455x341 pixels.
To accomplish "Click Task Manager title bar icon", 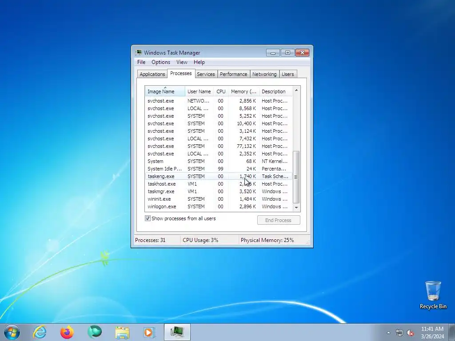I will point(139,52).
